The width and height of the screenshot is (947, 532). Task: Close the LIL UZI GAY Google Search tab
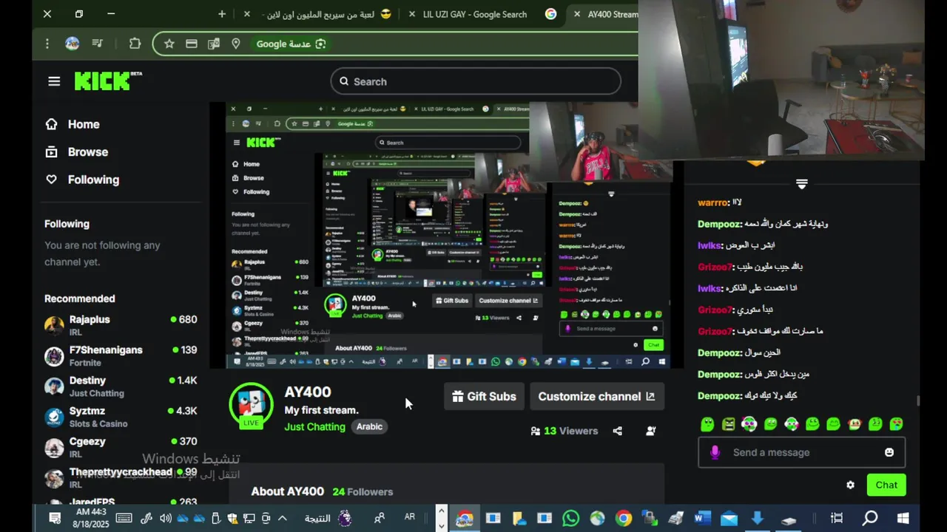pos(412,14)
